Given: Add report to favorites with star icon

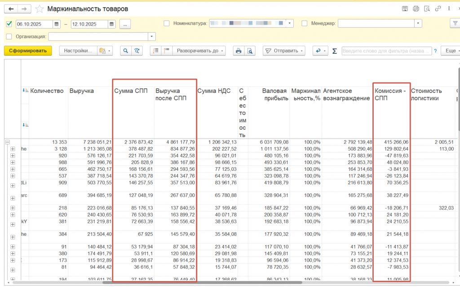Looking at the screenshot, I should coord(40,9).
